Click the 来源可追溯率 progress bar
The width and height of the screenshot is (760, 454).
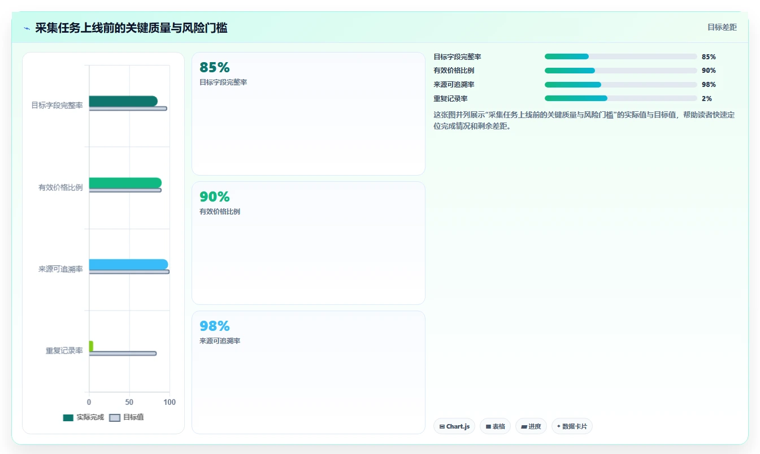pyautogui.click(x=620, y=85)
